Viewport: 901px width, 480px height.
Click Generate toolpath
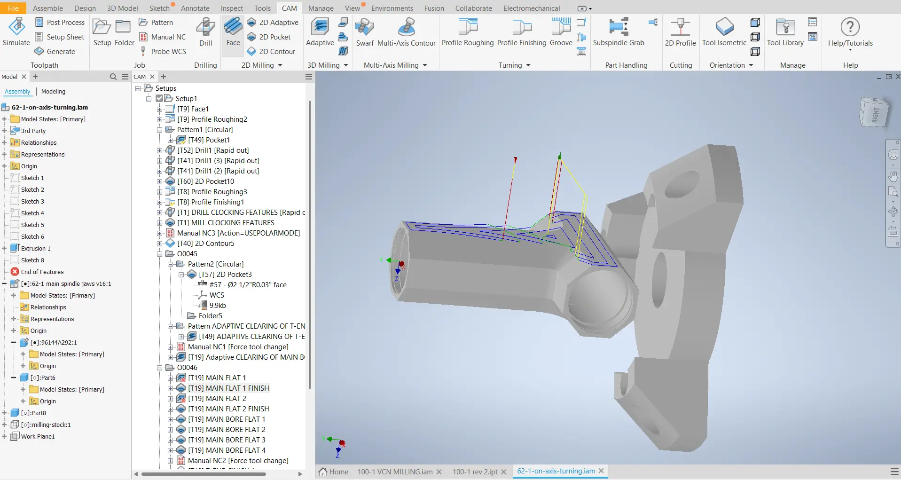click(x=55, y=51)
